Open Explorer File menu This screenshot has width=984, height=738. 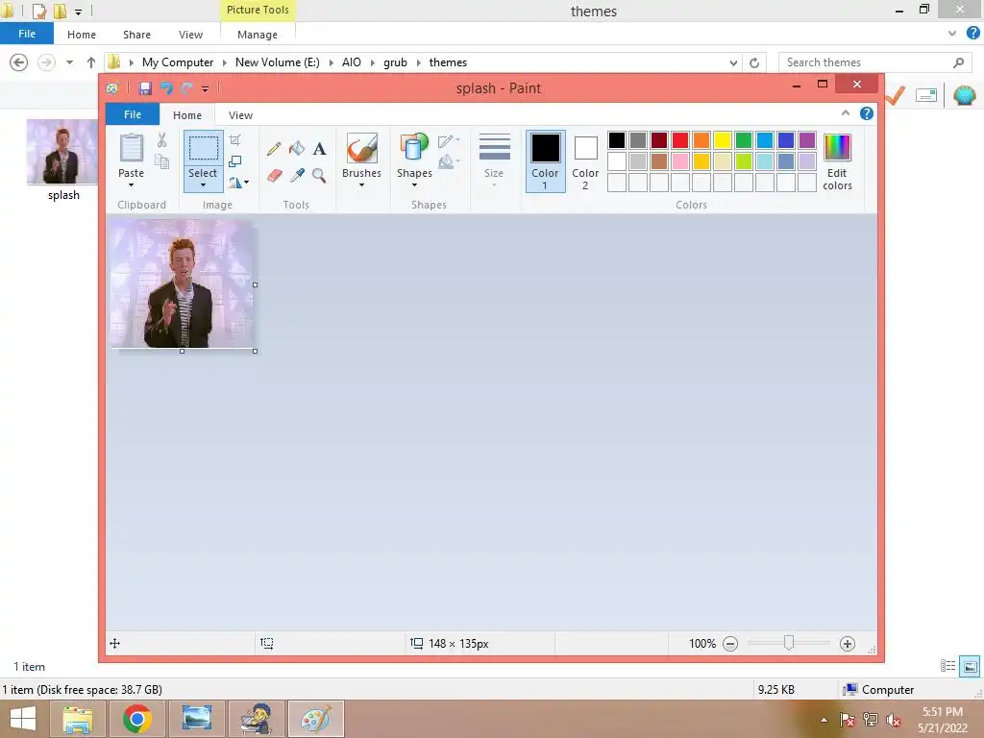[27, 34]
